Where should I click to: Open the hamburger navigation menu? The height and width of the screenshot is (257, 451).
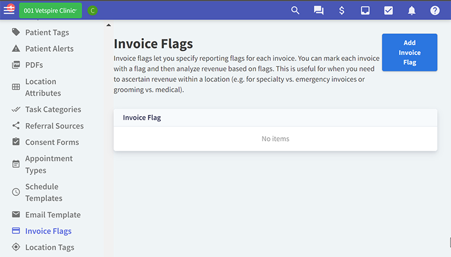(x=9, y=10)
